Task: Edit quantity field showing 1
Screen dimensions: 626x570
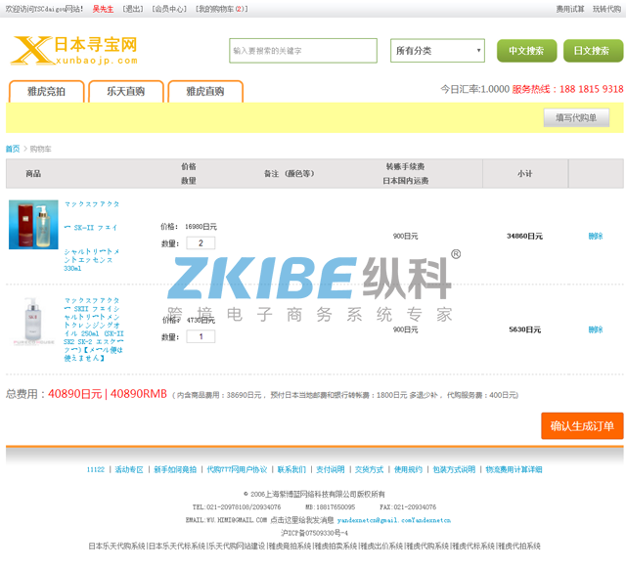Action: click(201, 336)
